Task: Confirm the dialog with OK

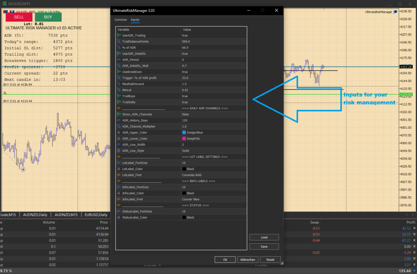Action: (x=225, y=260)
